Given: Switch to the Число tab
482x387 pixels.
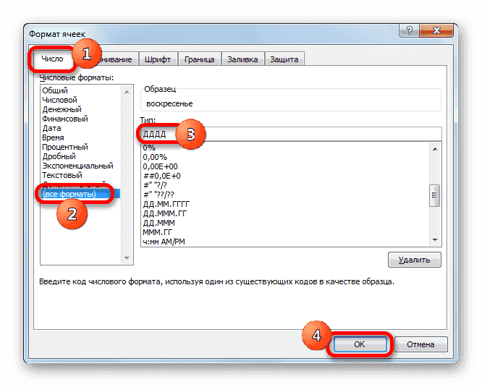Looking at the screenshot, I should click(x=52, y=59).
